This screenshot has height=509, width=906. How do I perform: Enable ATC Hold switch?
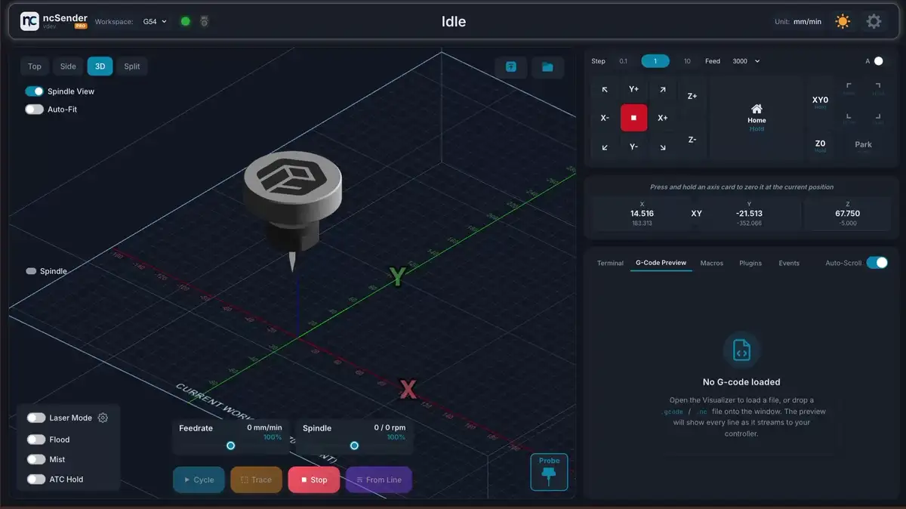point(36,479)
